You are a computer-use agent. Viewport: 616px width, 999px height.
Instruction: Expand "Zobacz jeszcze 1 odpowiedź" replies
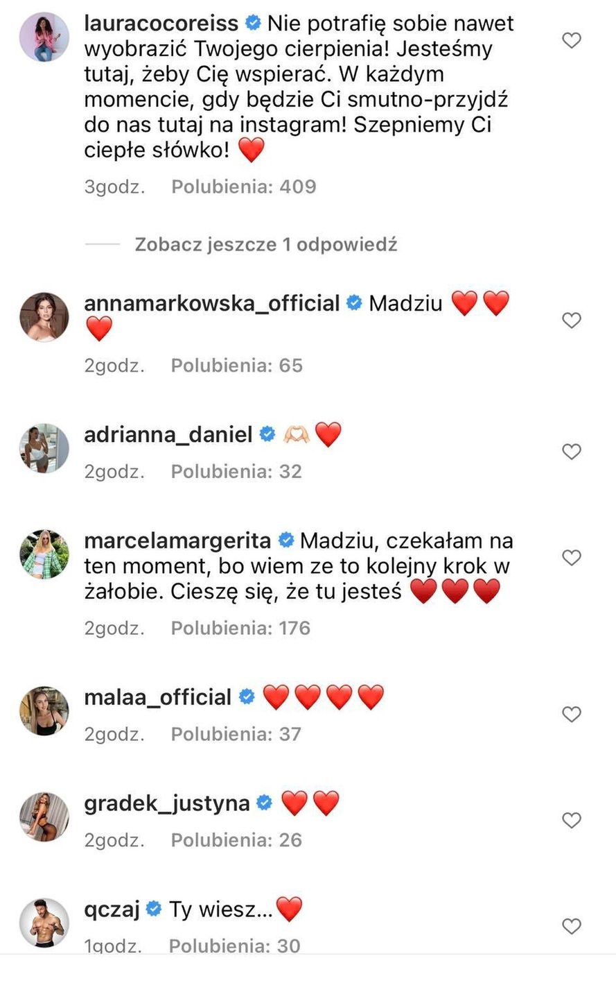[x=265, y=244]
